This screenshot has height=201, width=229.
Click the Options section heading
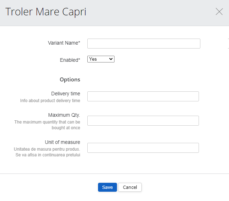coord(70,80)
